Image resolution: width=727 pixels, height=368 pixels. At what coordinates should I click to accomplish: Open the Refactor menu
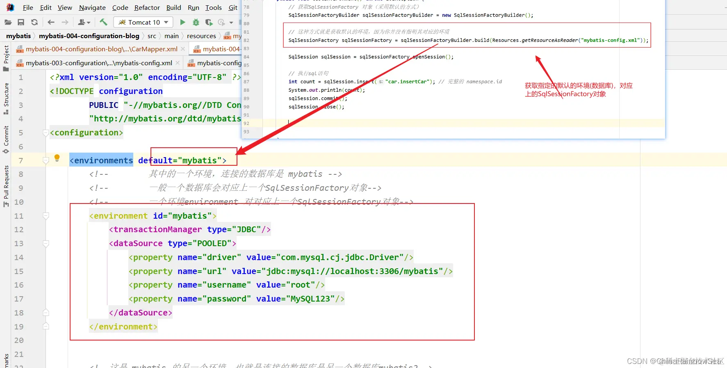[x=147, y=7]
